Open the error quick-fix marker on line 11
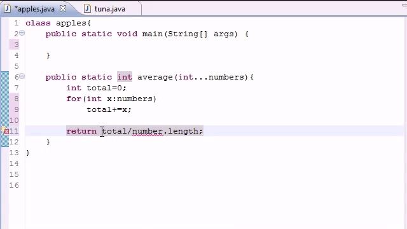This screenshot has height=229, width=407. coord(5,131)
